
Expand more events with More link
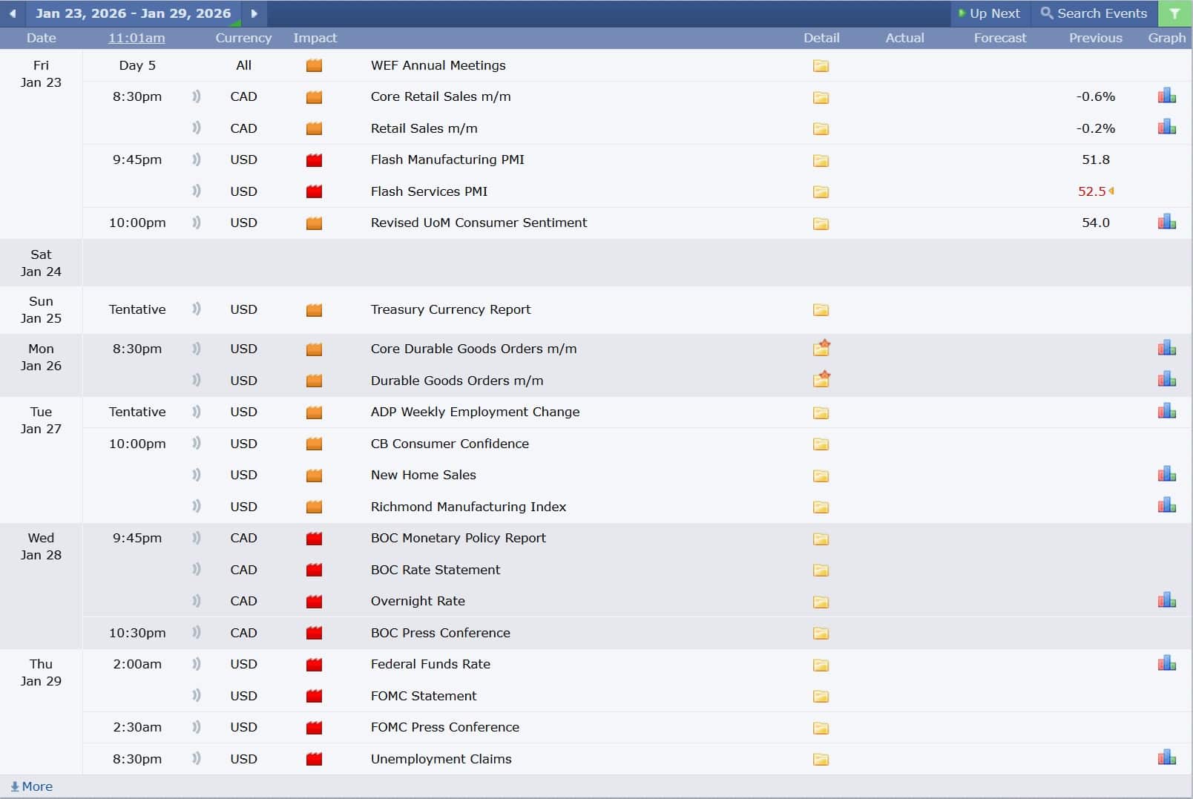pyautogui.click(x=32, y=786)
